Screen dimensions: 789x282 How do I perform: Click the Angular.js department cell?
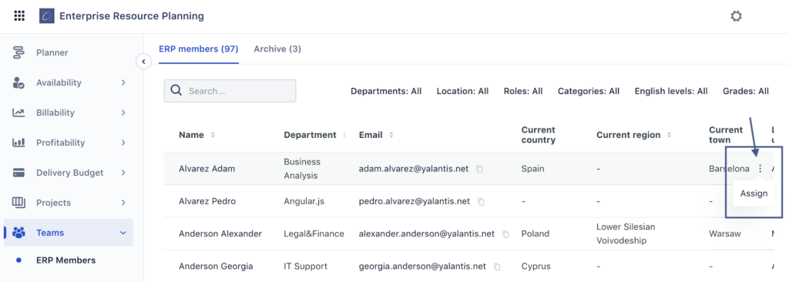(x=304, y=201)
